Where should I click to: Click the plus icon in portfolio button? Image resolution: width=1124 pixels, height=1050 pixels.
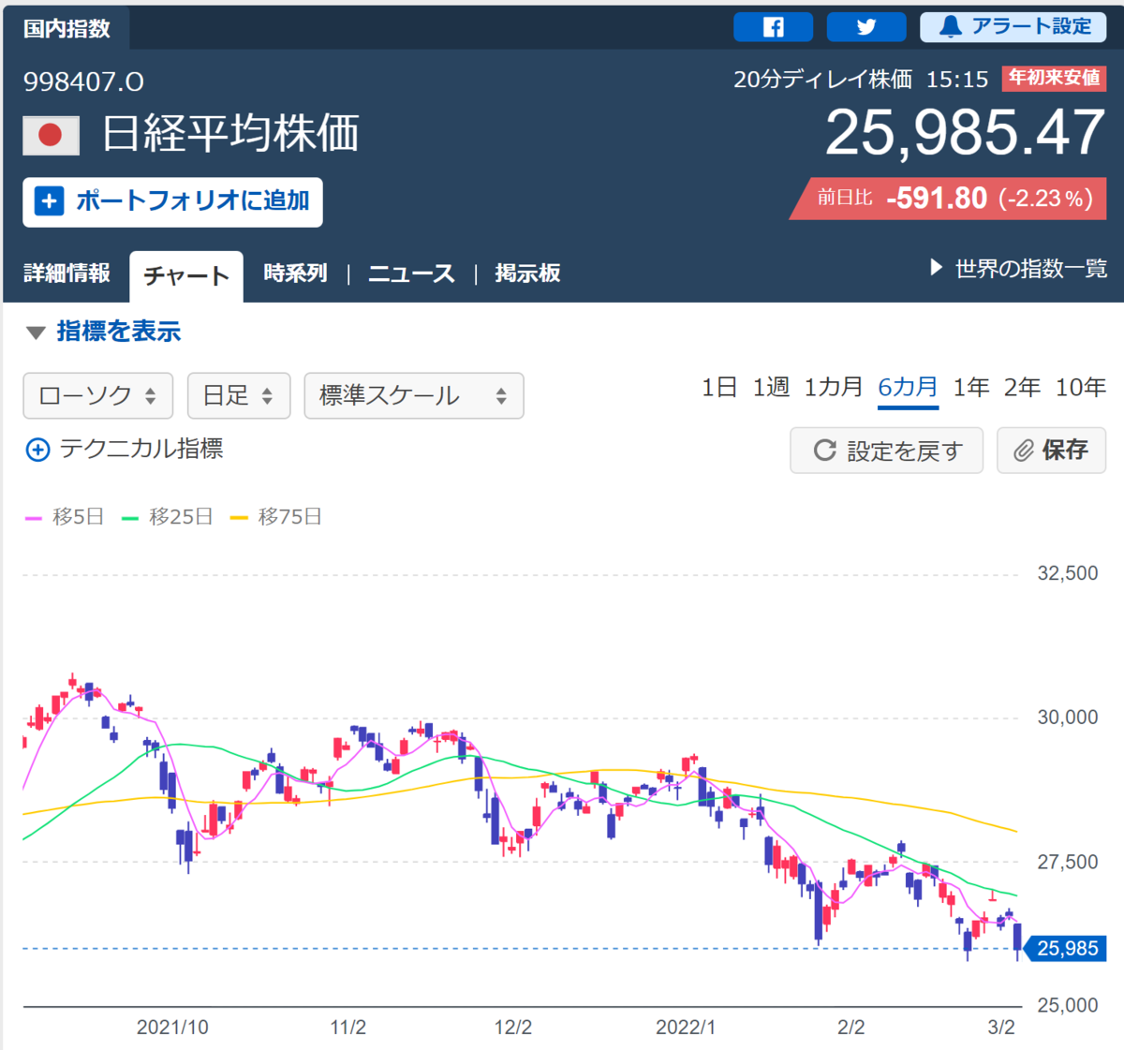49,201
